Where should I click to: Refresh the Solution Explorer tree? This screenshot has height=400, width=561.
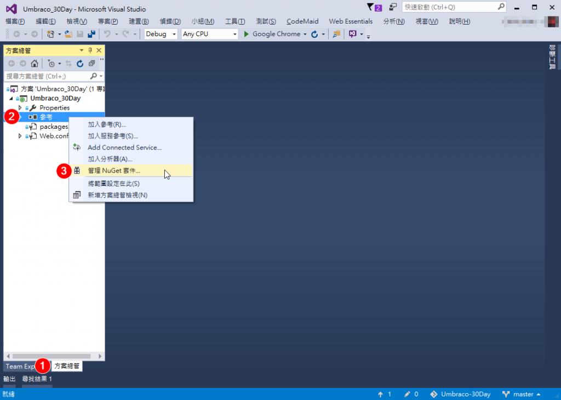coord(80,64)
